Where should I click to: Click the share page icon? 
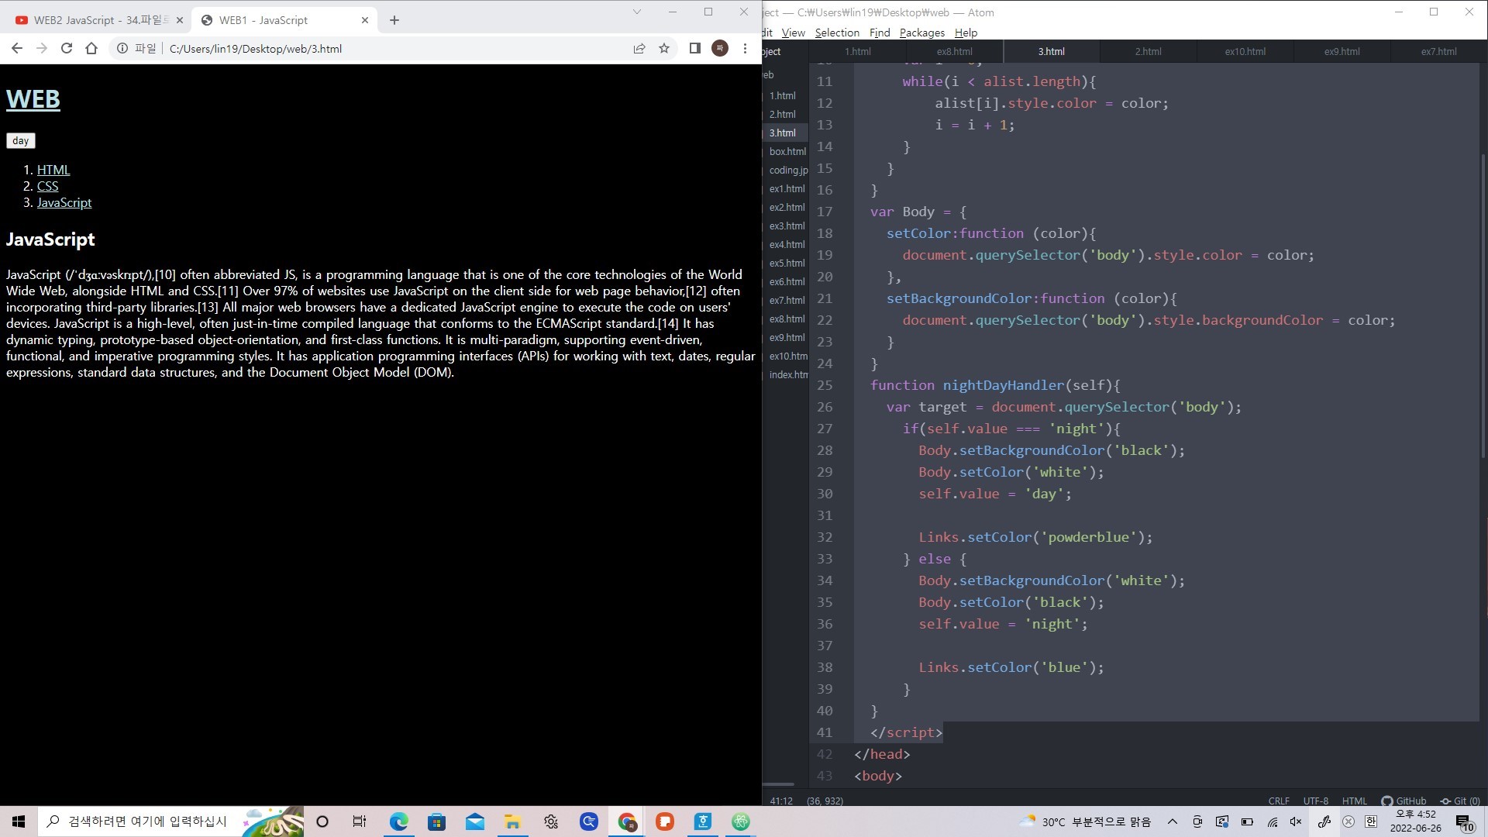(639, 48)
